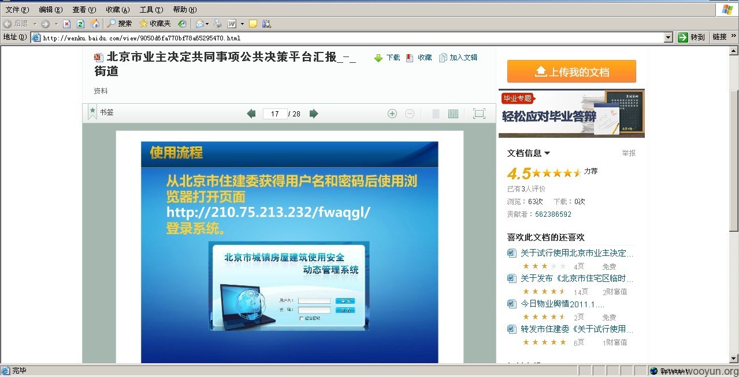Click the 上传我的文档 orange button
739x377 pixels.
(x=571, y=71)
